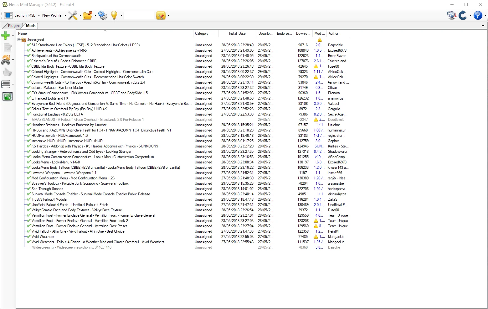Toggle the green checkmark for Backpacks of the Commonwealth
The image size is (488, 309).
point(29,56)
